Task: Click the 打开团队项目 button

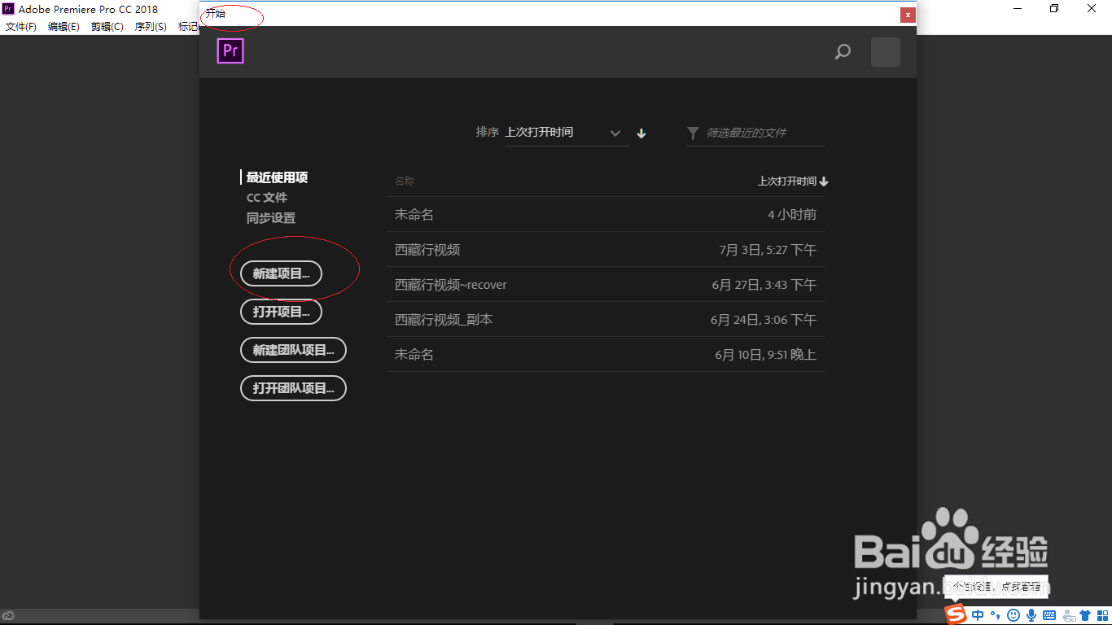Action: [x=293, y=388]
